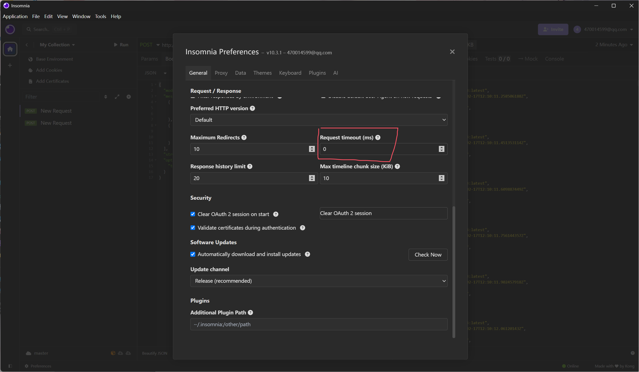
Task: Click the Clear OAuth 2 session button
Action: [384, 213]
